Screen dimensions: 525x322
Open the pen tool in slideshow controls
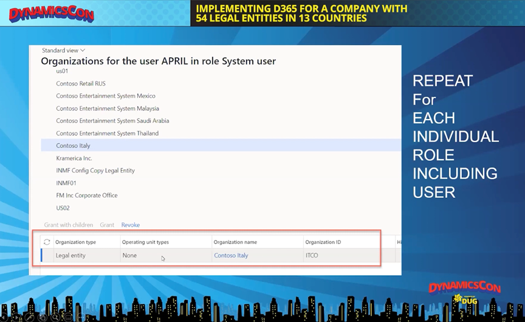30,317
